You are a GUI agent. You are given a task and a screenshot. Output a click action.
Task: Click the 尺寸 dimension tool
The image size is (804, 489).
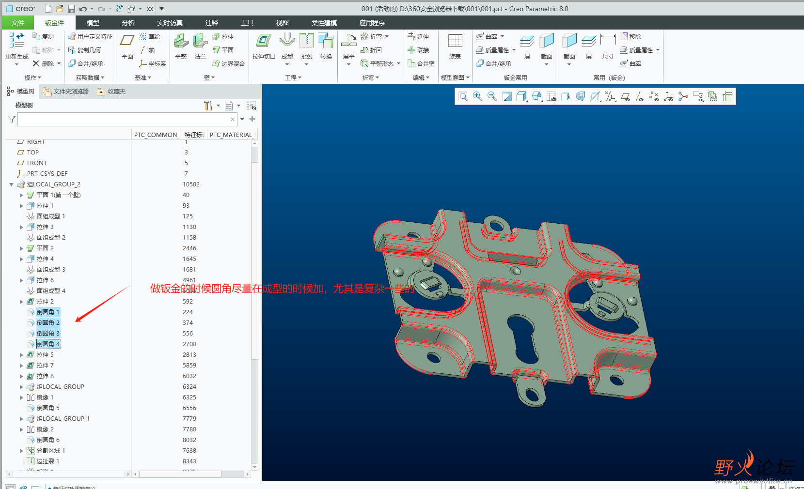pos(608,46)
